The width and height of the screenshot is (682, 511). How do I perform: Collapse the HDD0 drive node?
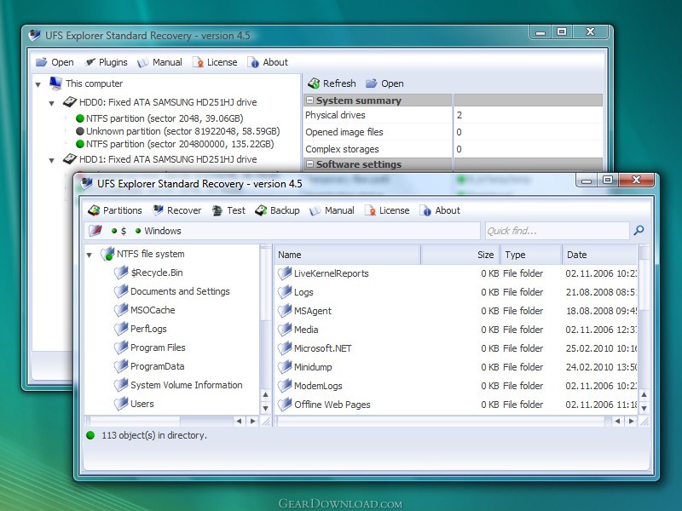[52, 103]
